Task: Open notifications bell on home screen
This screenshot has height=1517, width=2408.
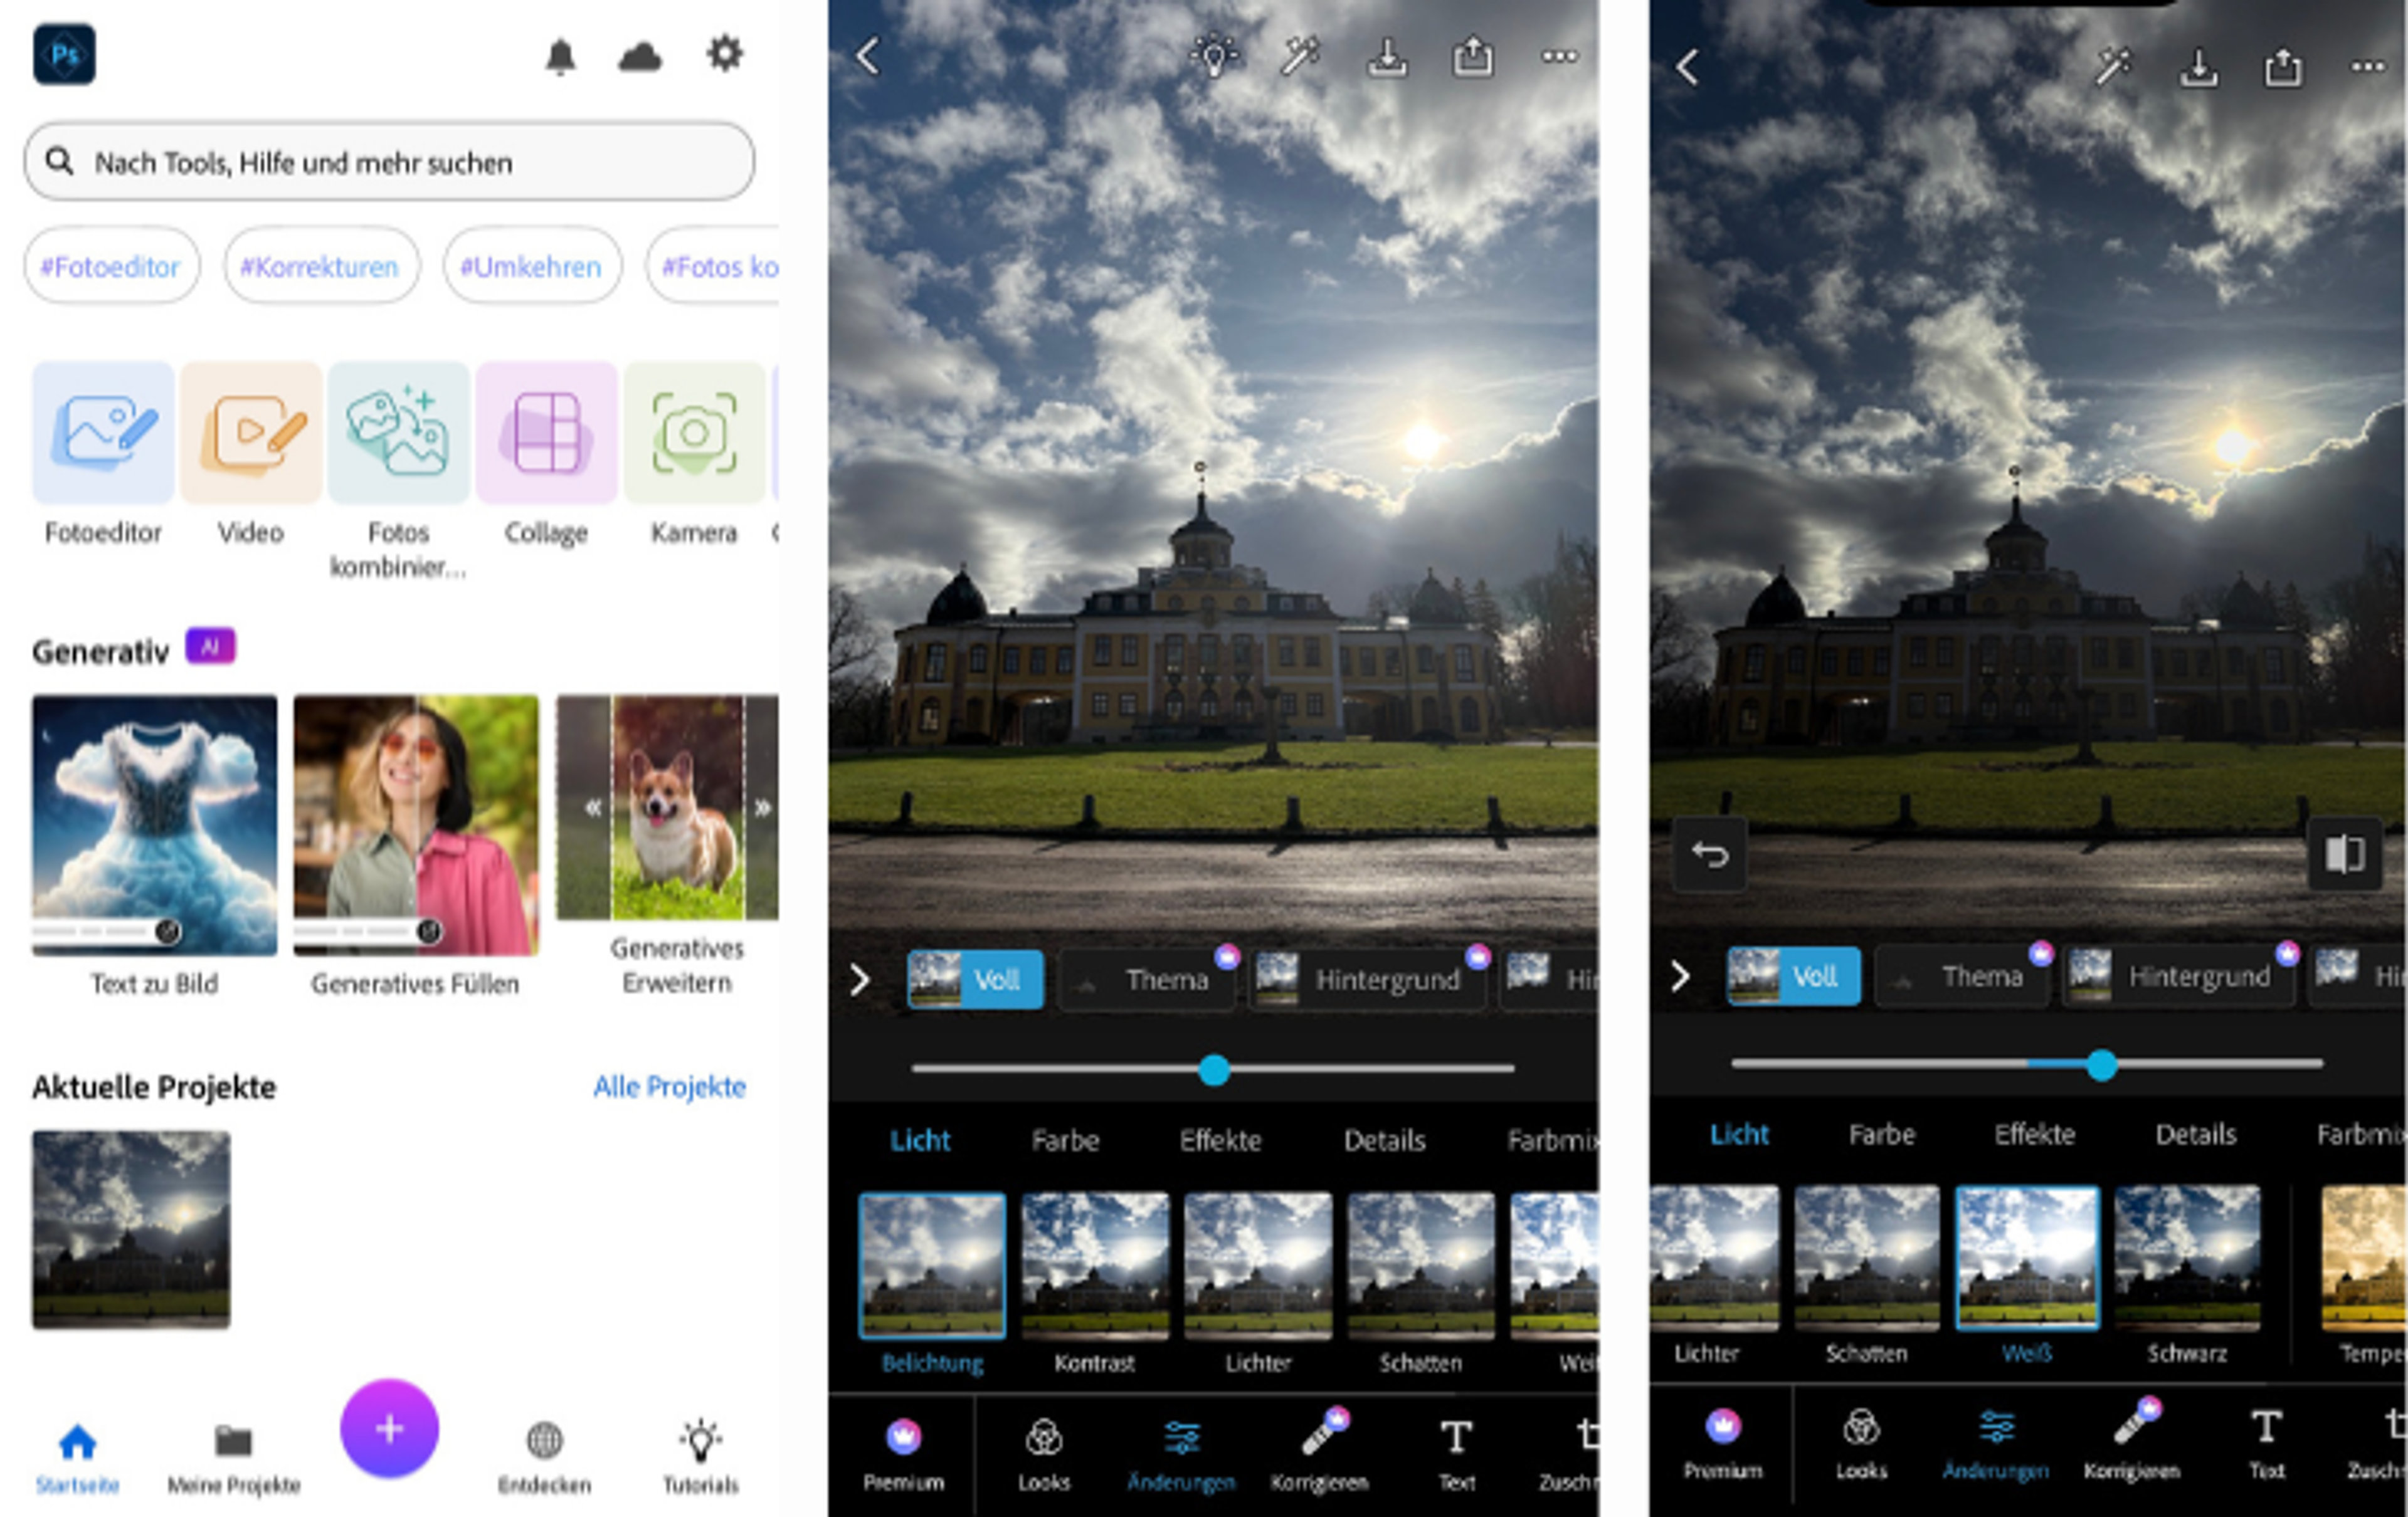Action: click(561, 56)
